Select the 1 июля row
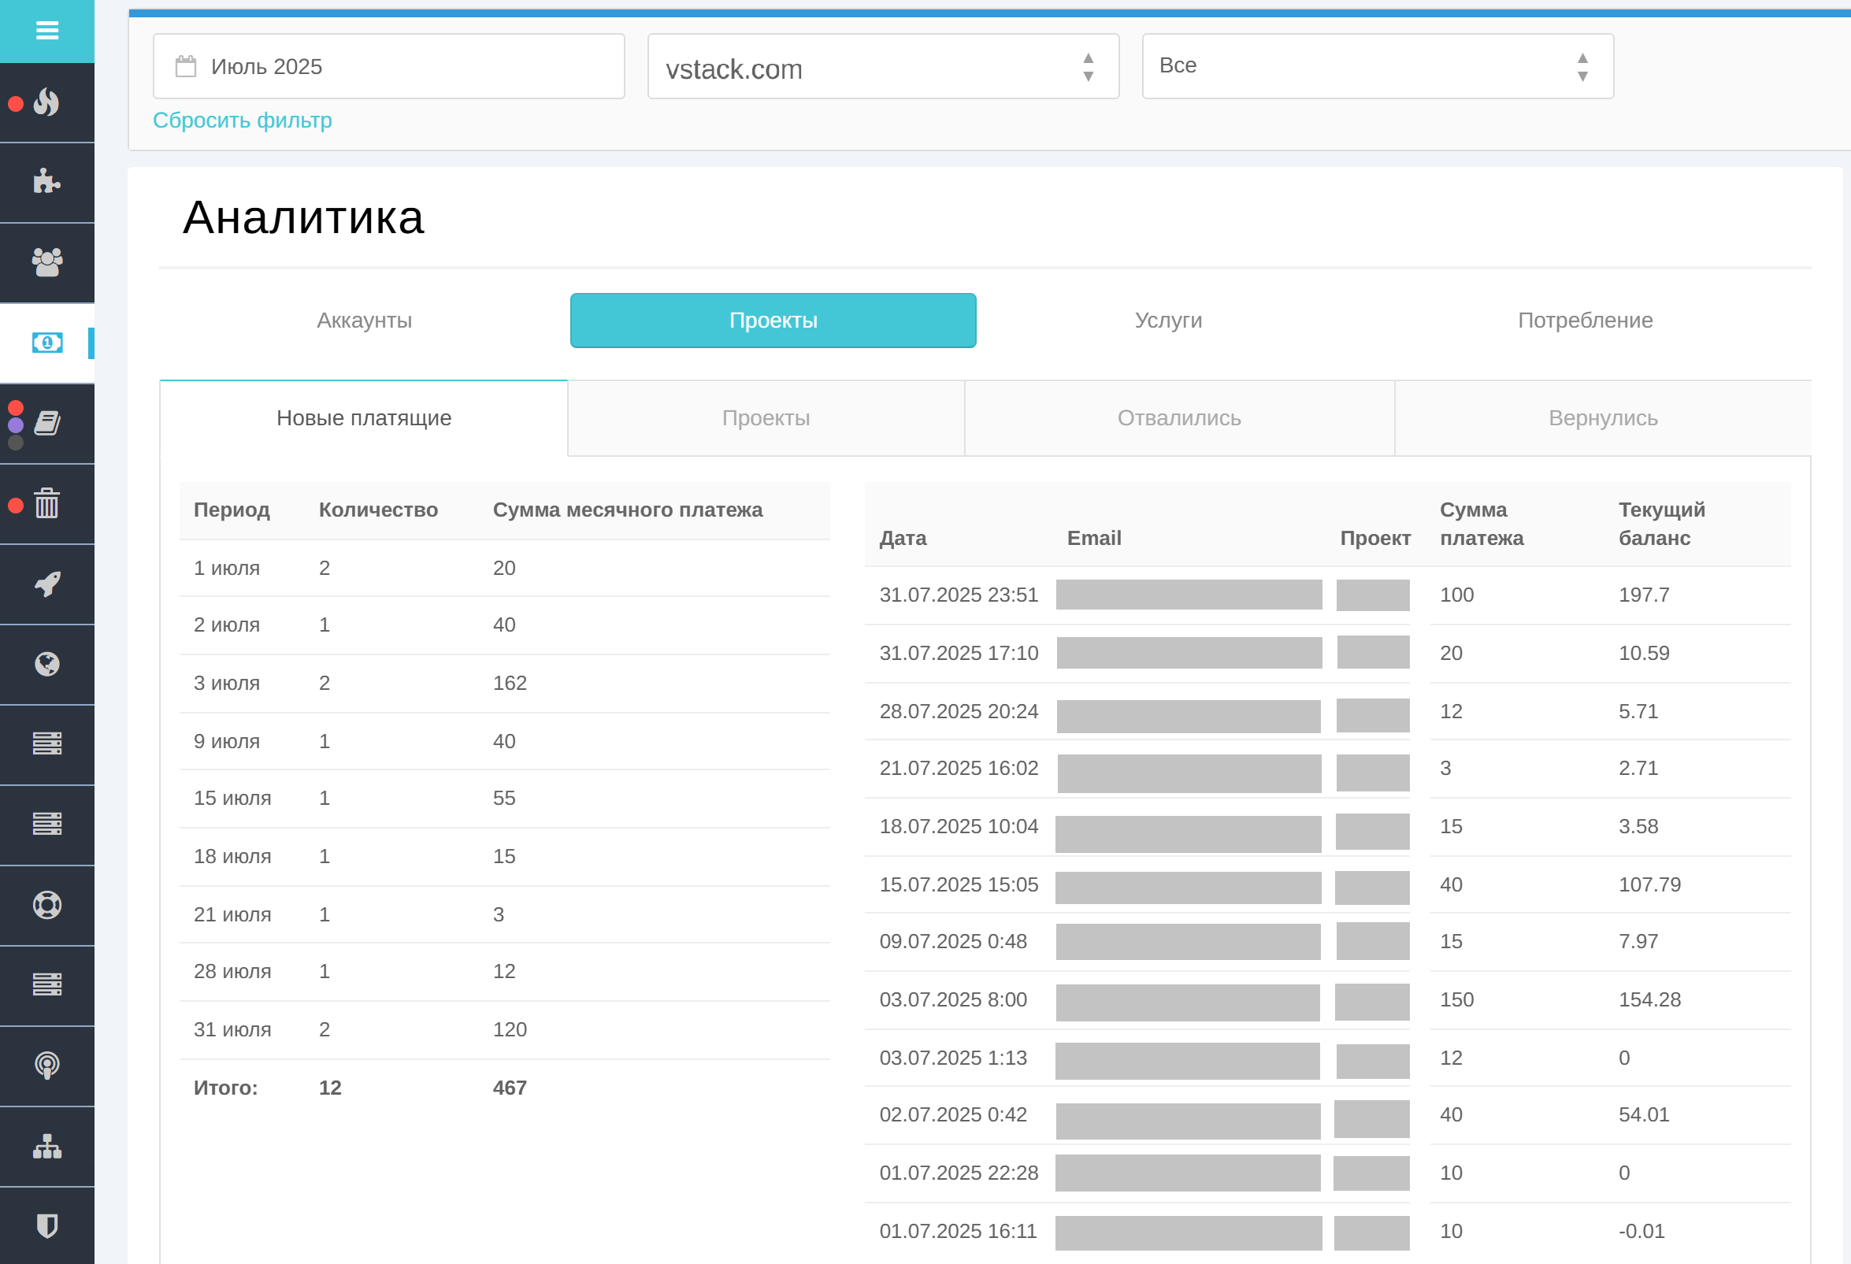Screen dimensions: 1851x1264 point(504,568)
